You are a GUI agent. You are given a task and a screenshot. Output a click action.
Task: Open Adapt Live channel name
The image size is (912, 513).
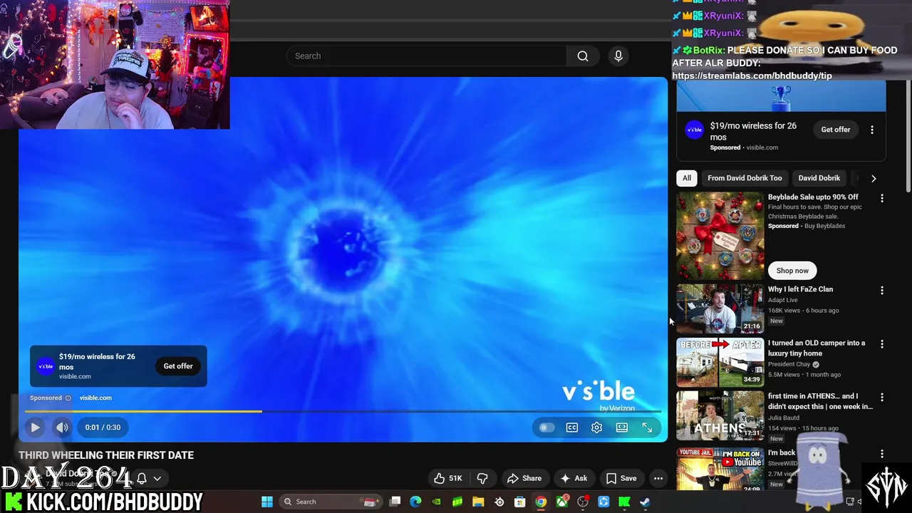782,300
